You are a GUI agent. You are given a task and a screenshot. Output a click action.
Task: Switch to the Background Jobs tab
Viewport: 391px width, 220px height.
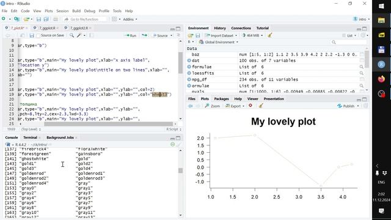(60, 137)
